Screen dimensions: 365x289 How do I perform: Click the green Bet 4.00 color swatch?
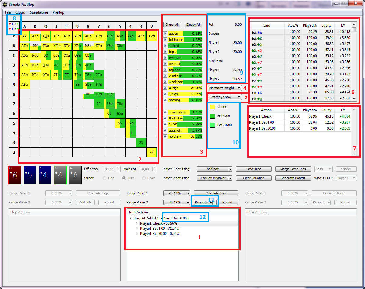coord(212,116)
